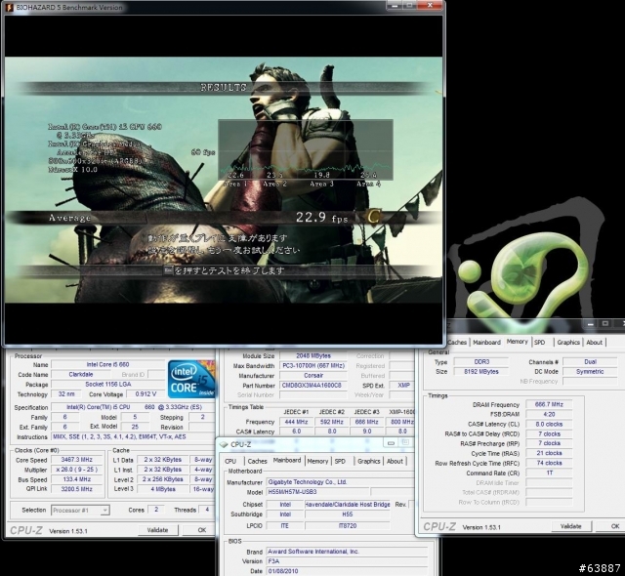
Task: Minimize the CPU-Z memory timings window
Action: pos(590,324)
